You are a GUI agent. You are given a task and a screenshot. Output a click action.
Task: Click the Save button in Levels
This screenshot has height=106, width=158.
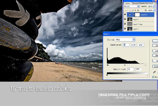(155, 55)
